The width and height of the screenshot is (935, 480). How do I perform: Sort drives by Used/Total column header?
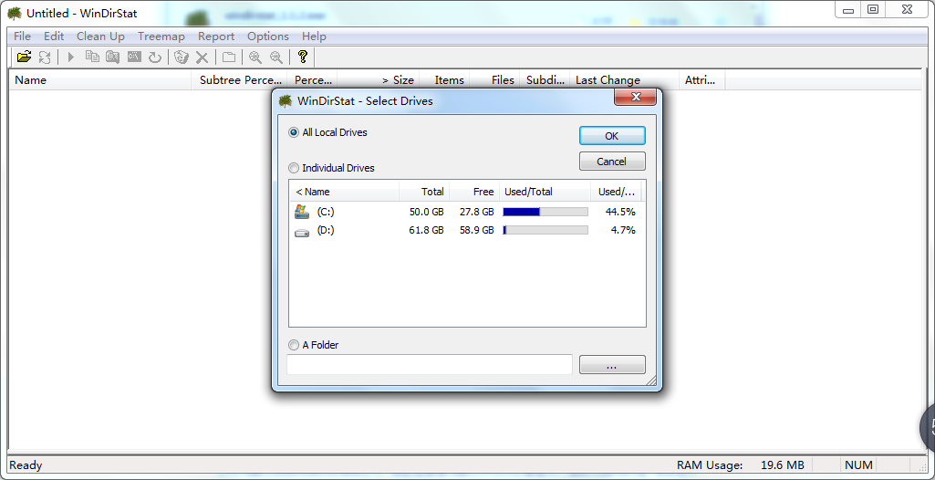(x=545, y=192)
